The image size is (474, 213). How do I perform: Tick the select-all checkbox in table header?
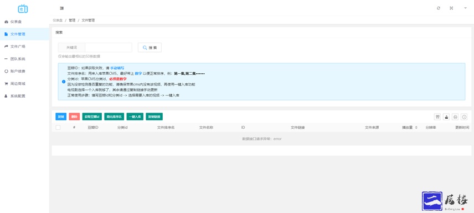[x=58, y=128]
